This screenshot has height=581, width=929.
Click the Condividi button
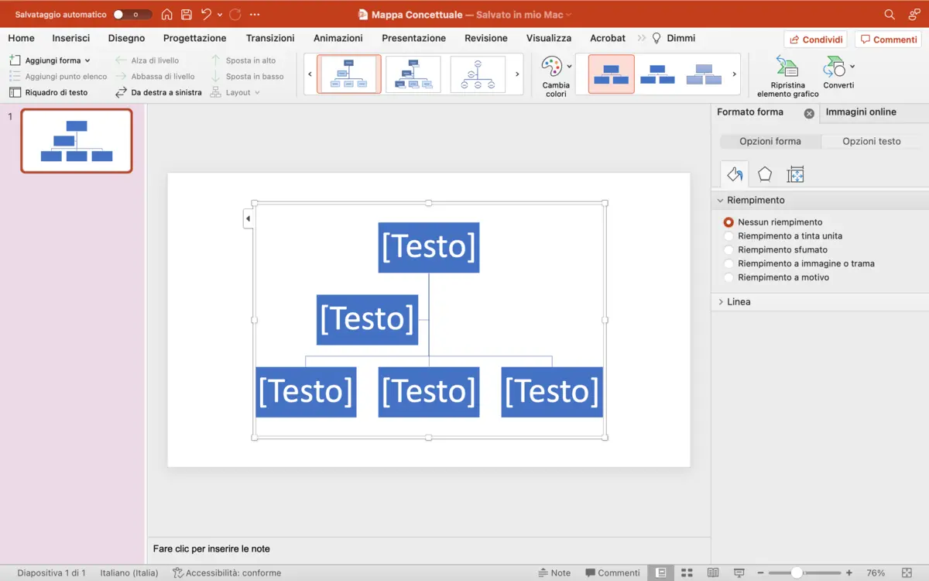[x=816, y=39]
